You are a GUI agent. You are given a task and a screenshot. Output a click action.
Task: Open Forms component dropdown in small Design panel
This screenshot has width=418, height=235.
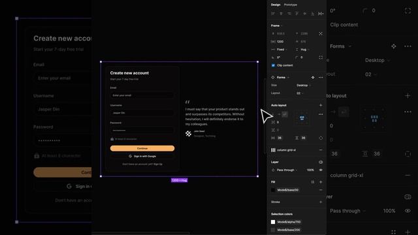tap(283, 78)
